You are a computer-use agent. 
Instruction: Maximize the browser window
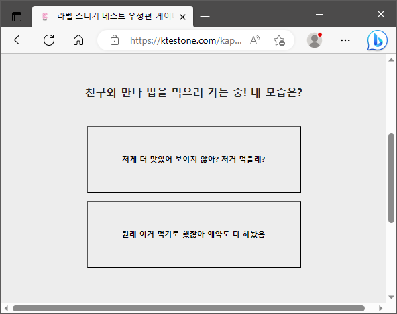coord(350,15)
